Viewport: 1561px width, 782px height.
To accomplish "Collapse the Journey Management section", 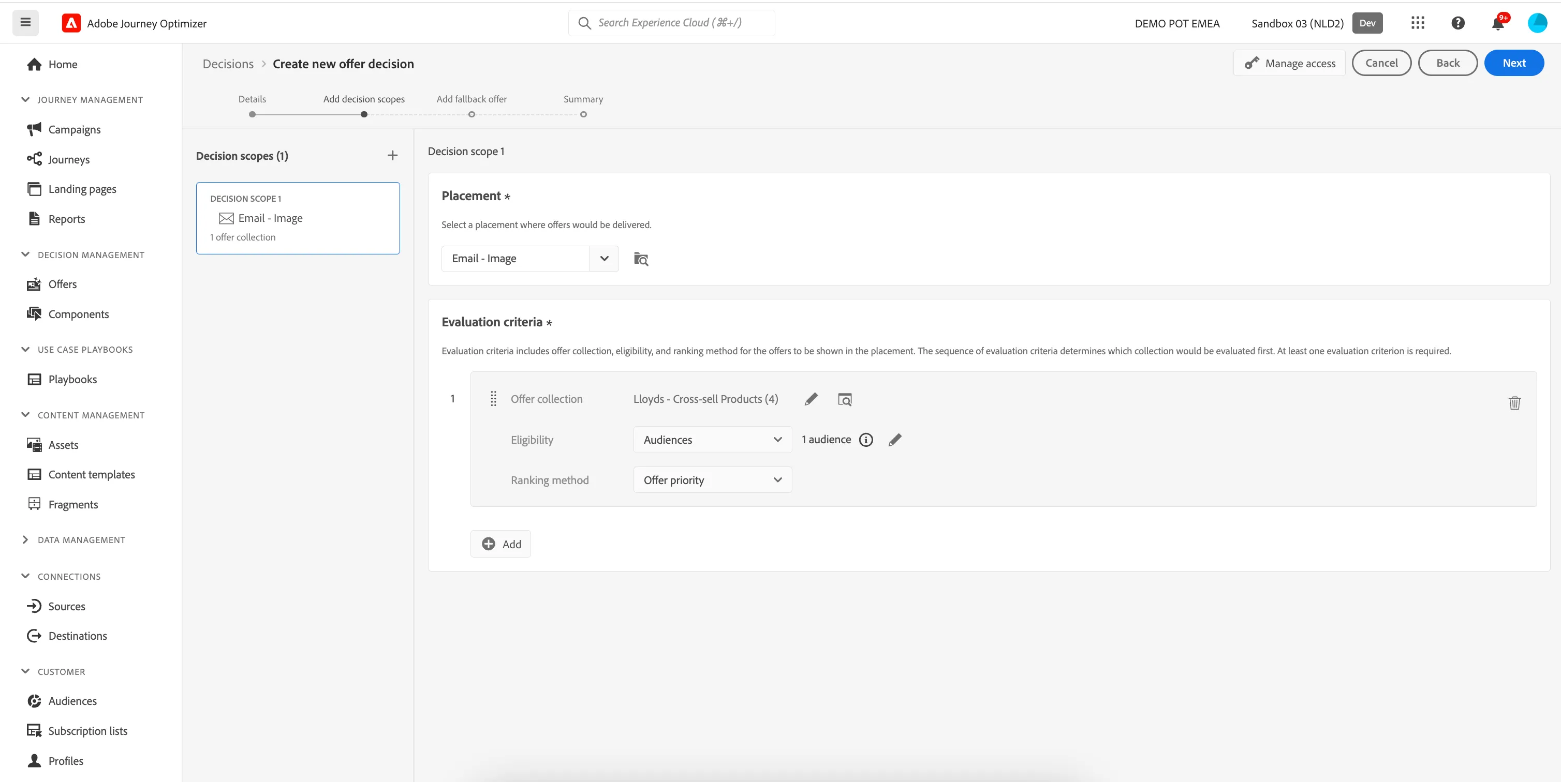I will coord(25,99).
